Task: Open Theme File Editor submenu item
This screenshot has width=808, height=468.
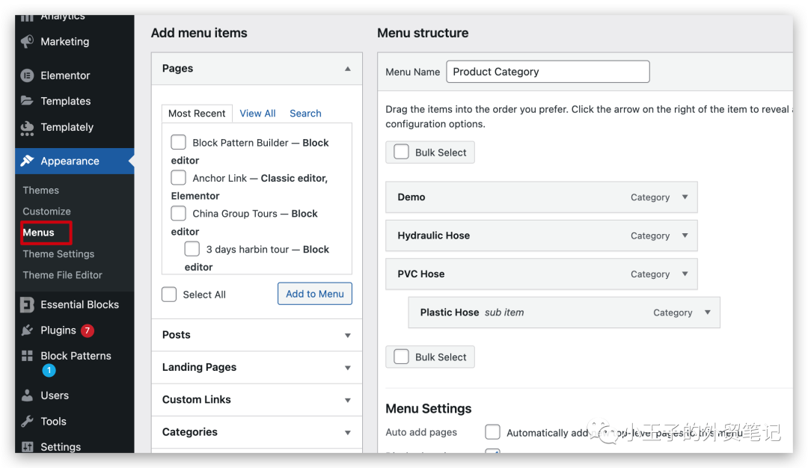Action: (x=62, y=275)
